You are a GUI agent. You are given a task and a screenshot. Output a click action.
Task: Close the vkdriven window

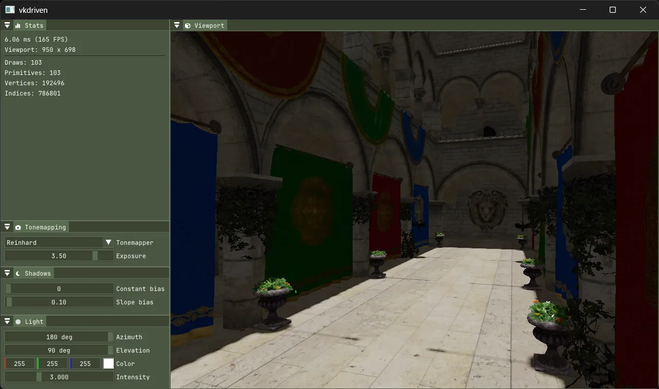point(643,10)
